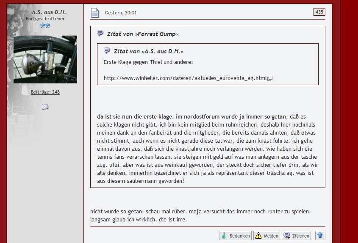Click the Fortgeschrittener rank label

pos(45,19)
